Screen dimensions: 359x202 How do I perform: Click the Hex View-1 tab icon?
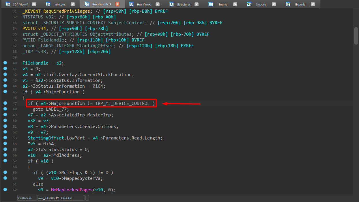[131, 4]
